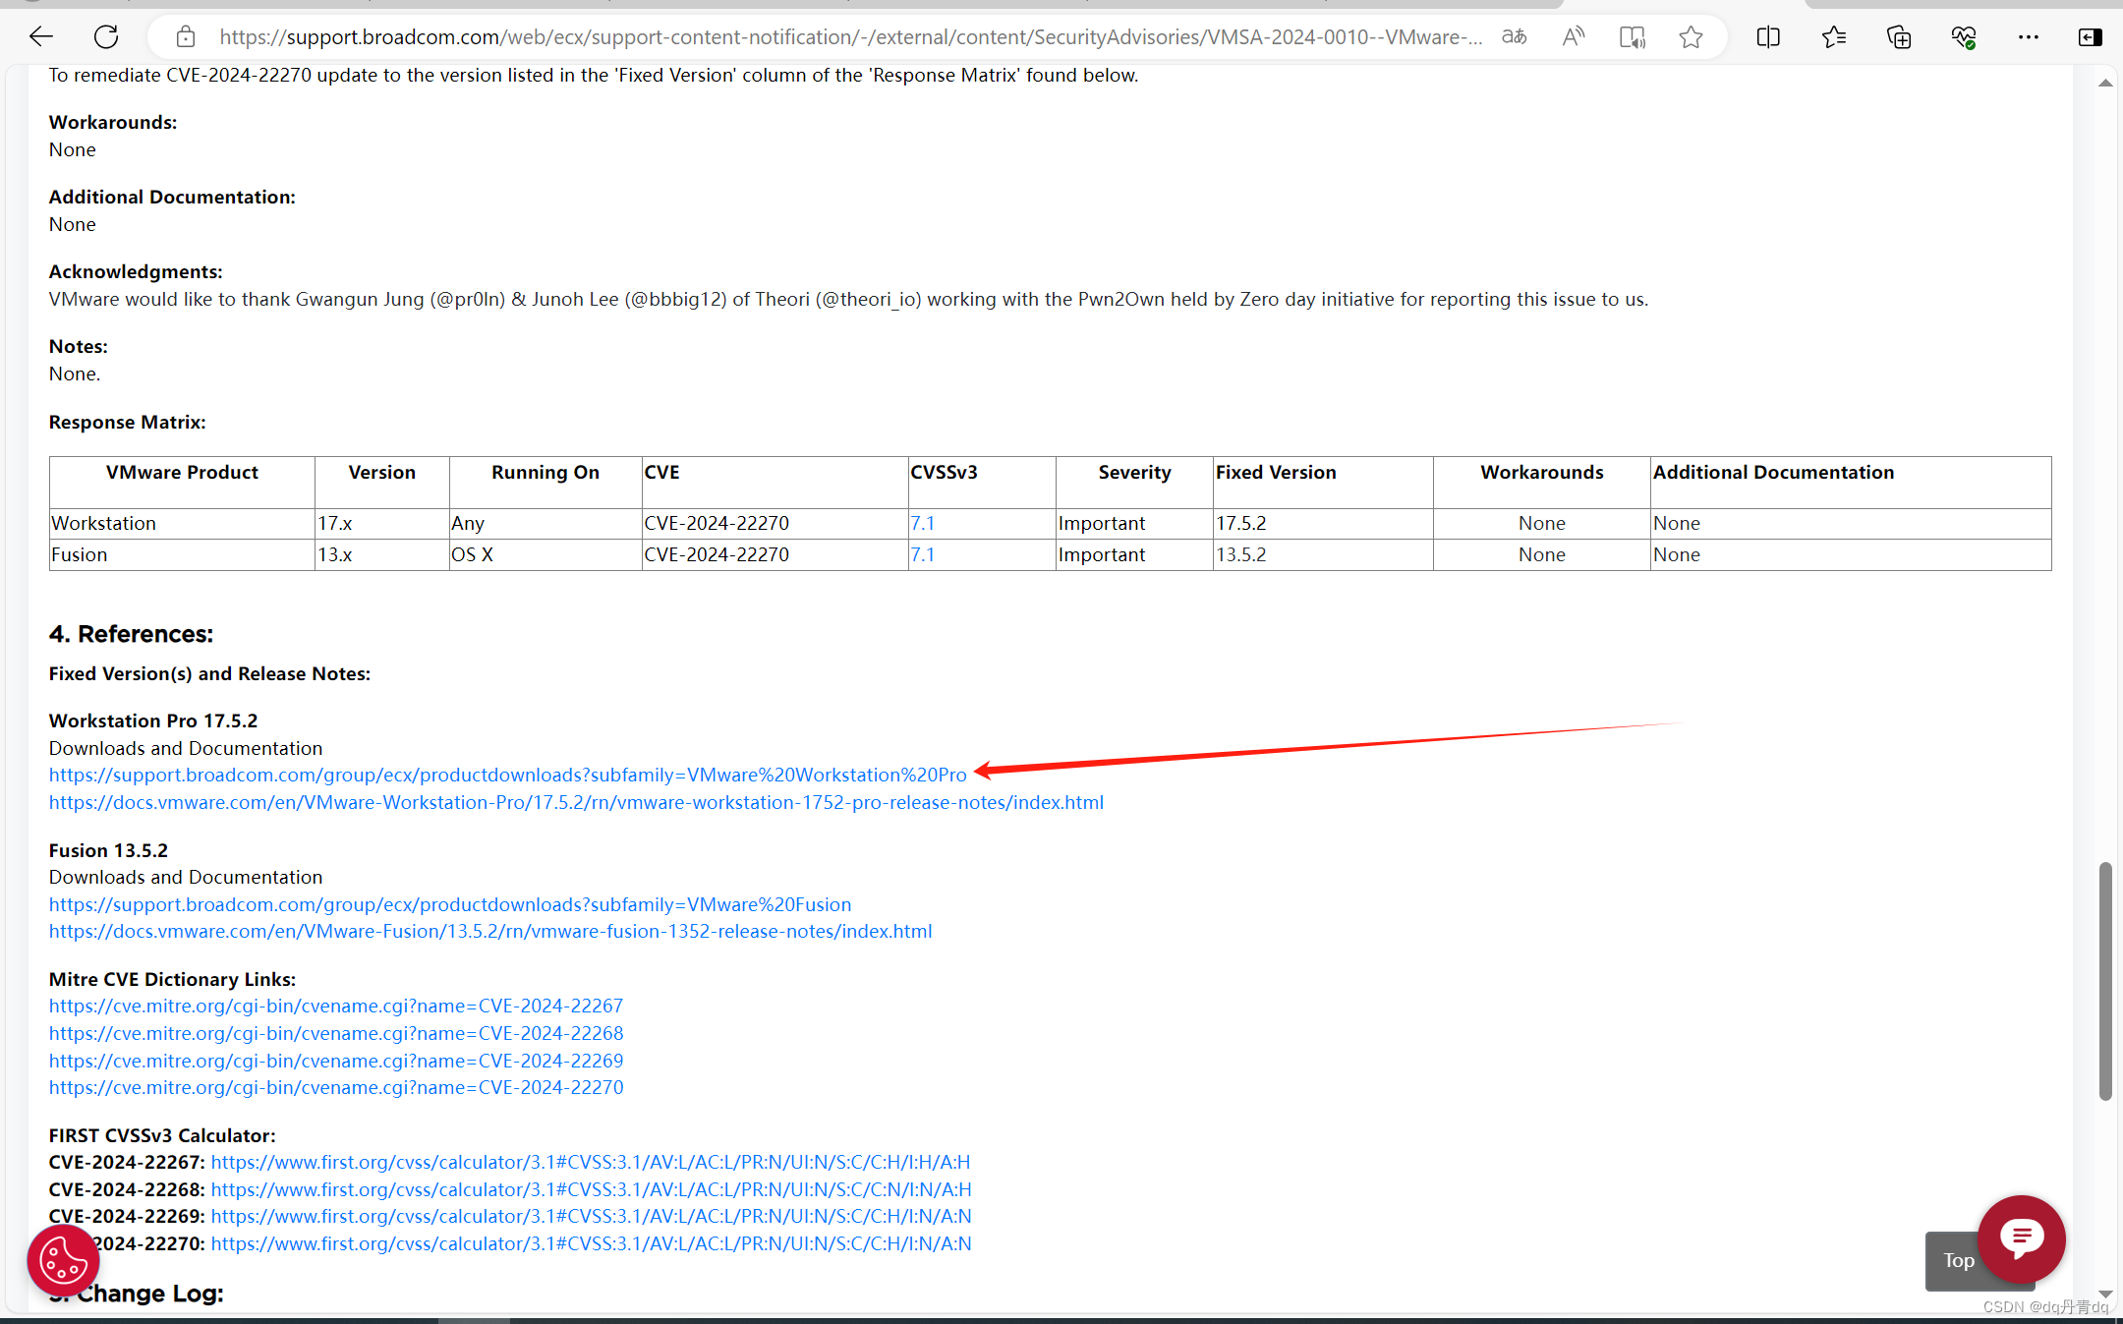Click the refresh page icon
The height and width of the screenshot is (1324, 2123).
(x=106, y=37)
